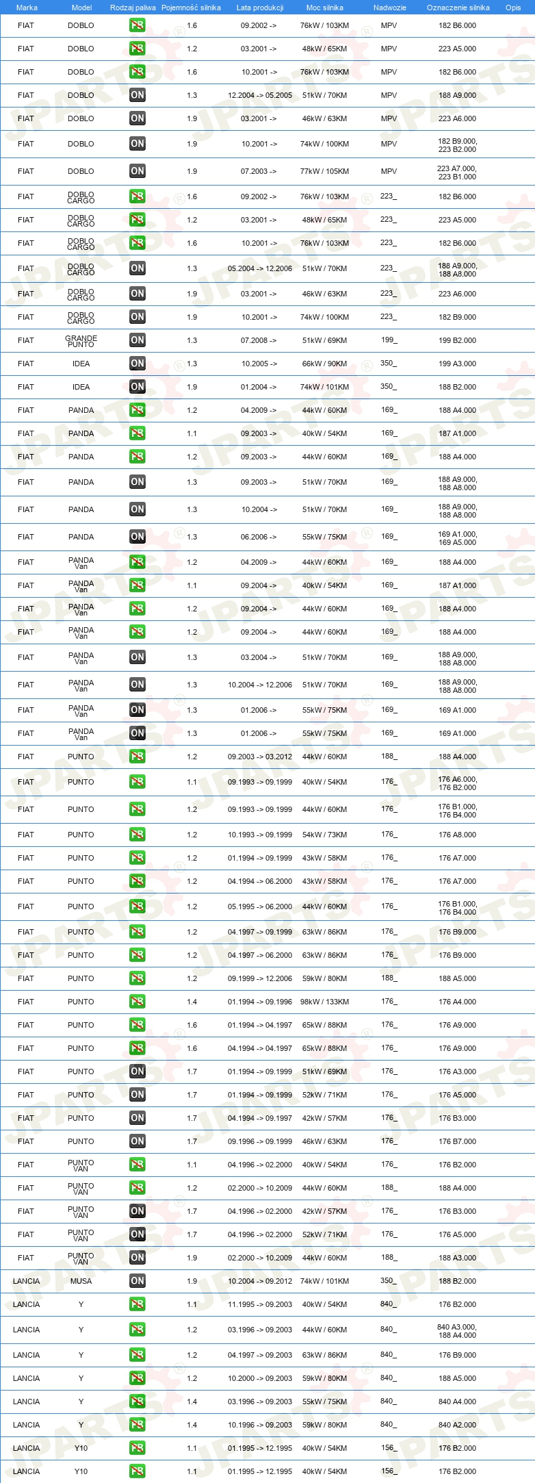535x1483 pixels.
Task: Click ON icon in IDEA 1.3 row
Action: click(137, 364)
